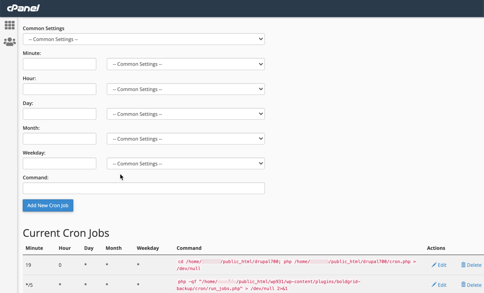Open the top Common Settings dropdown
Viewport: 484px width, 293px height.
[144, 39]
